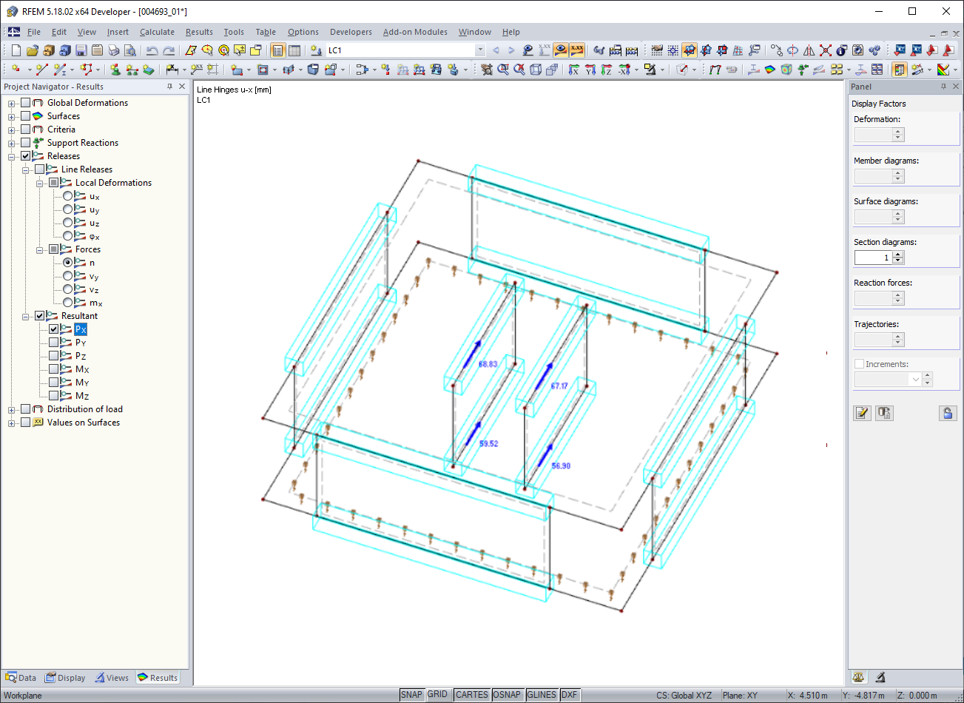Undo the last action
This screenshot has width=964, height=703.
[x=152, y=50]
